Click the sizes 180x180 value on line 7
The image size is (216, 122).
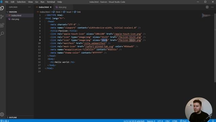[100, 34]
